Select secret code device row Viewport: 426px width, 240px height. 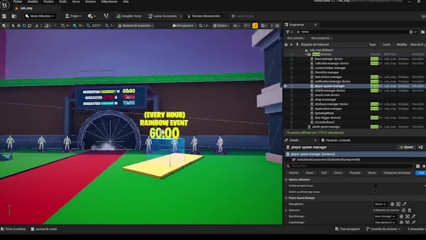tap(327, 95)
